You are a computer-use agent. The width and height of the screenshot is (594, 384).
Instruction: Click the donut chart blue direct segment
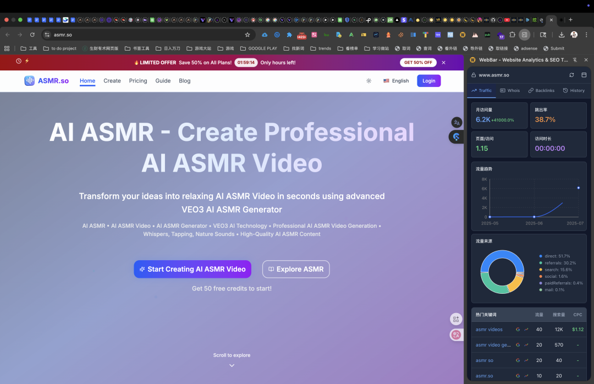(502, 254)
